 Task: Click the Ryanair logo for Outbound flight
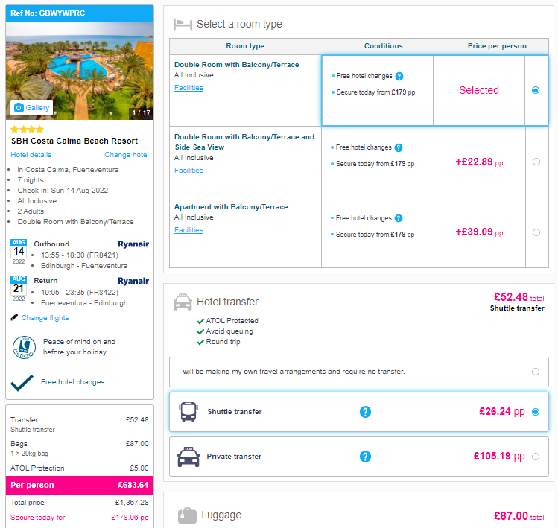coord(133,244)
